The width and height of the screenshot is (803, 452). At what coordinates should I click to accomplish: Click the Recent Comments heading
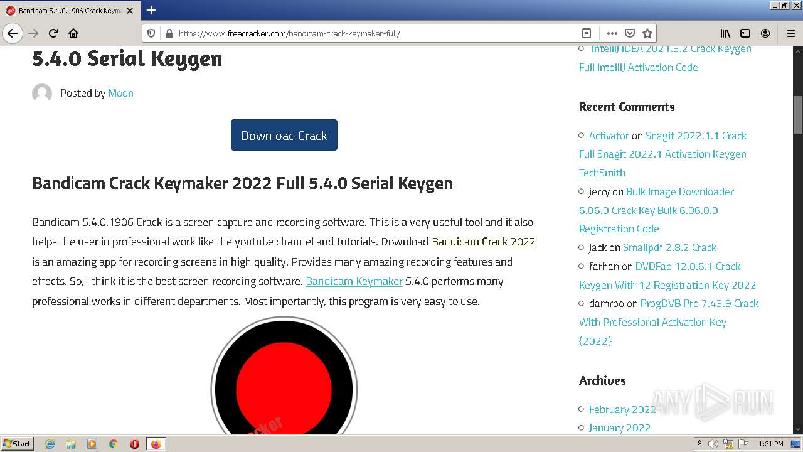(x=627, y=107)
